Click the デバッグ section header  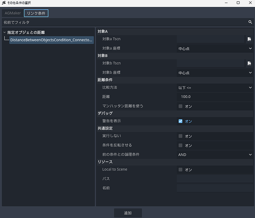tap(175, 113)
